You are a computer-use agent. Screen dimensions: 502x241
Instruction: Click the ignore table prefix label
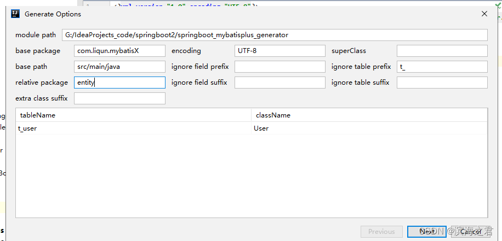(x=361, y=67)
